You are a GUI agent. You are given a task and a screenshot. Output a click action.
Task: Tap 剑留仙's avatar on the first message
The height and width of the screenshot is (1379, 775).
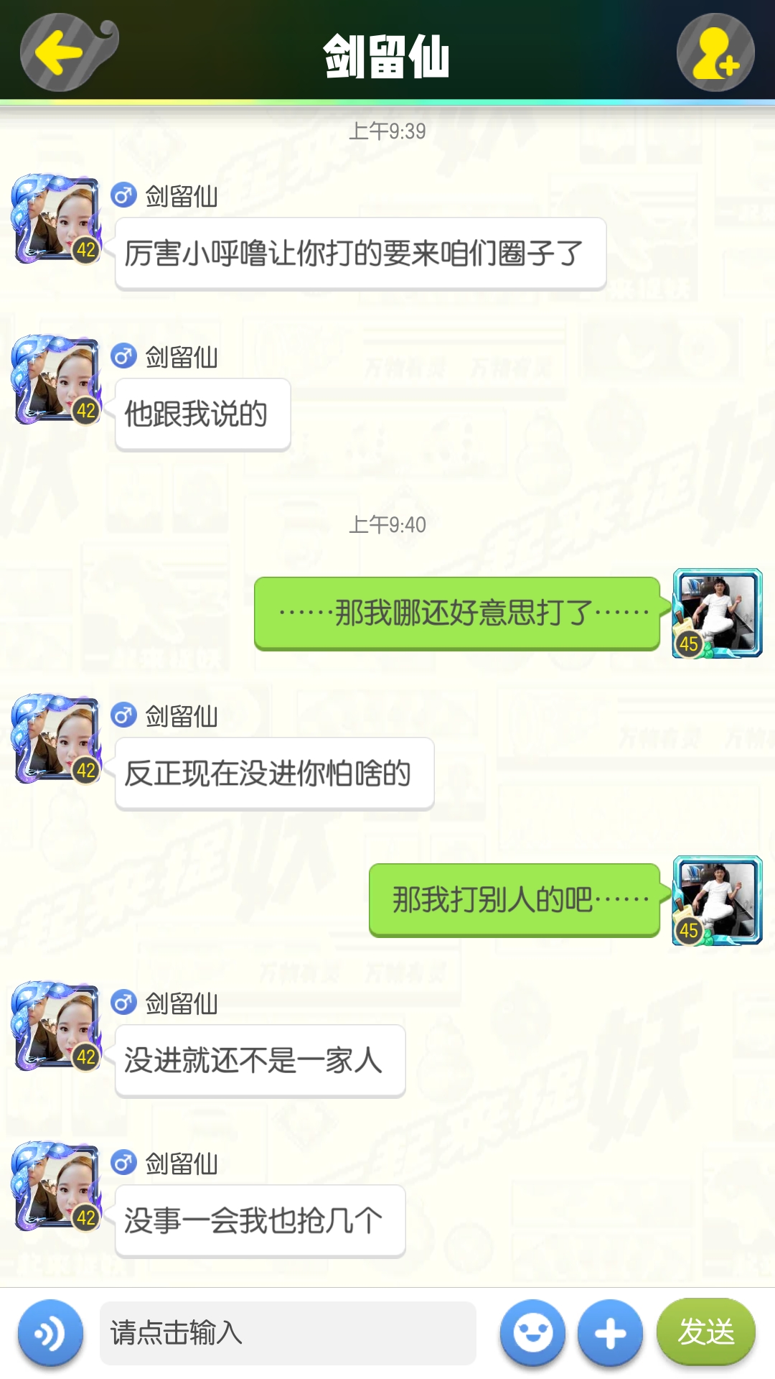tap(57, 219)
